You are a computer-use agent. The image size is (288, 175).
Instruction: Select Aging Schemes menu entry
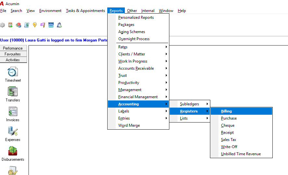138,32
